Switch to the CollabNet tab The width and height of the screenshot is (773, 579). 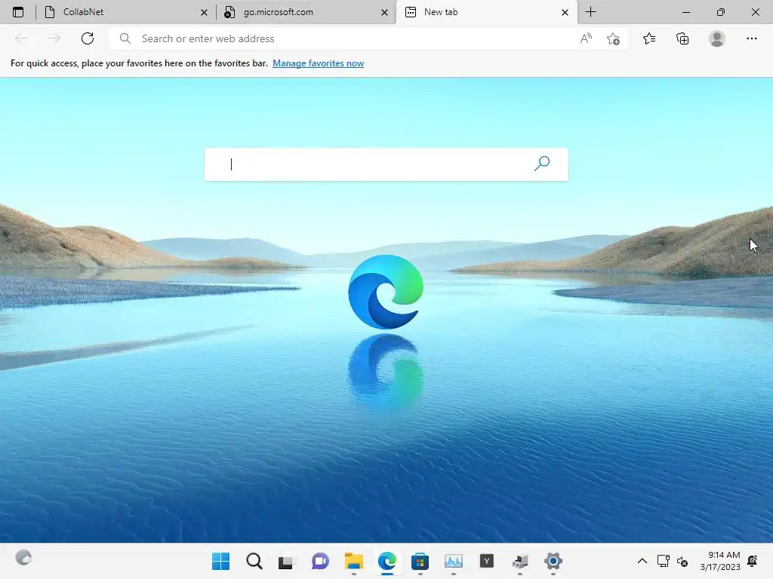[x=126, y=12]
